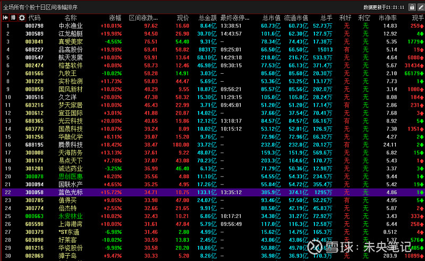Sort by 现价 column header
This screenshot has width=425, height=261.
click(182, 18)
